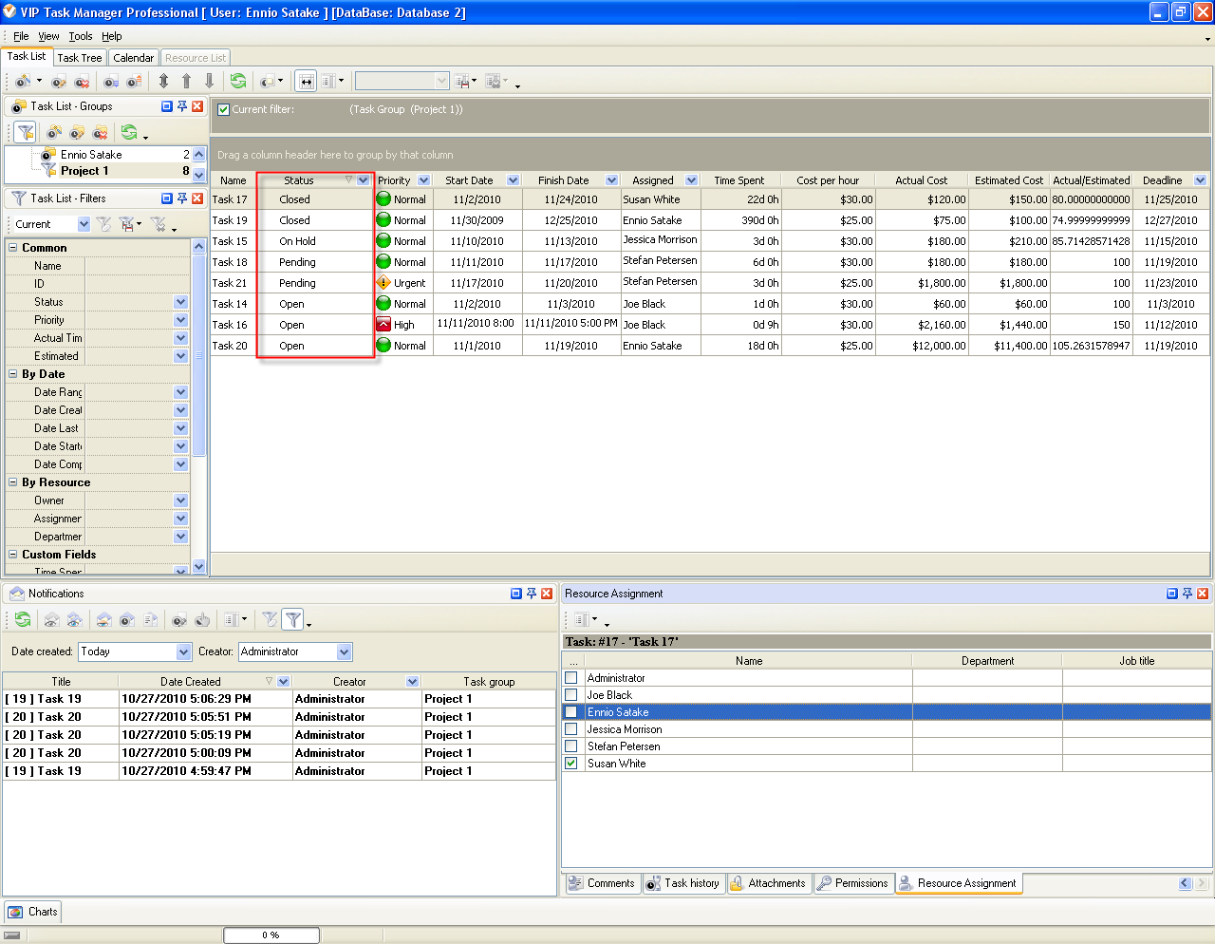
Task: Click the active funnel filter icon in Notifications
Action: point(292,620)
